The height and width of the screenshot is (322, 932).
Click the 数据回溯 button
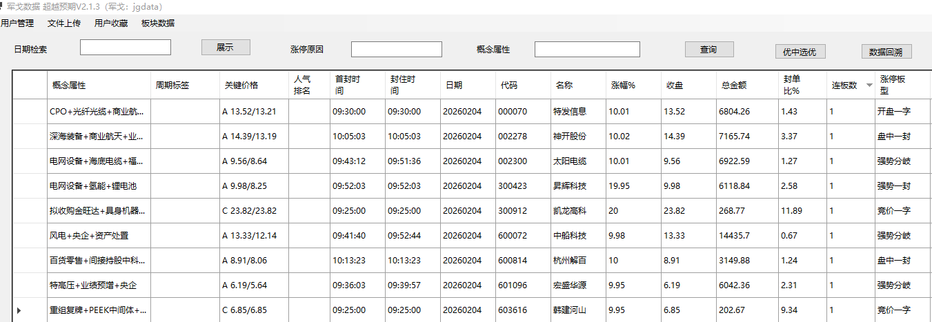[886, 52]
